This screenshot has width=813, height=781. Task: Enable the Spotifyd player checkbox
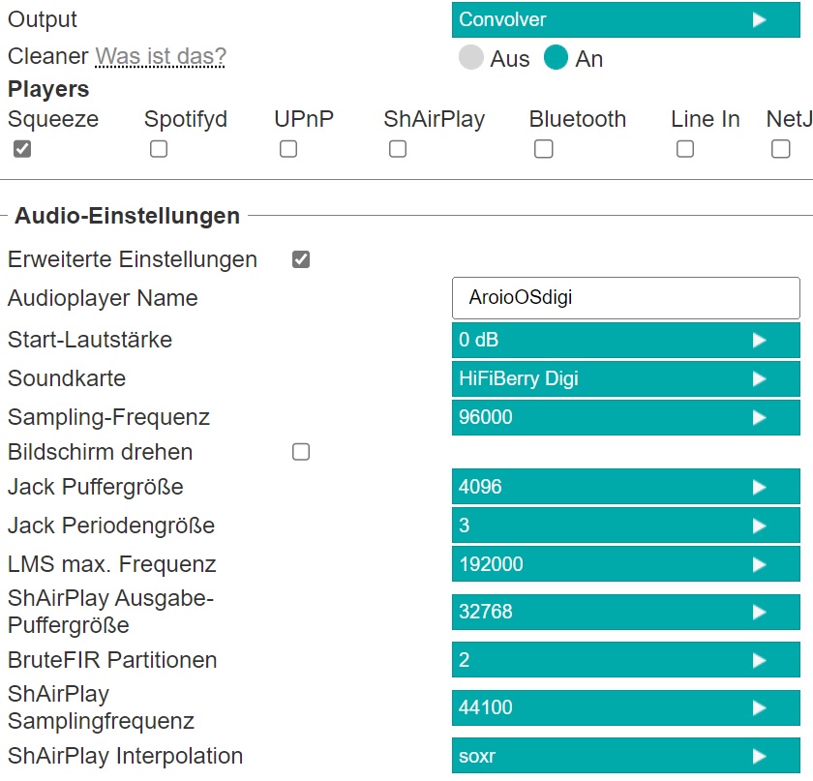pos(159,149)
